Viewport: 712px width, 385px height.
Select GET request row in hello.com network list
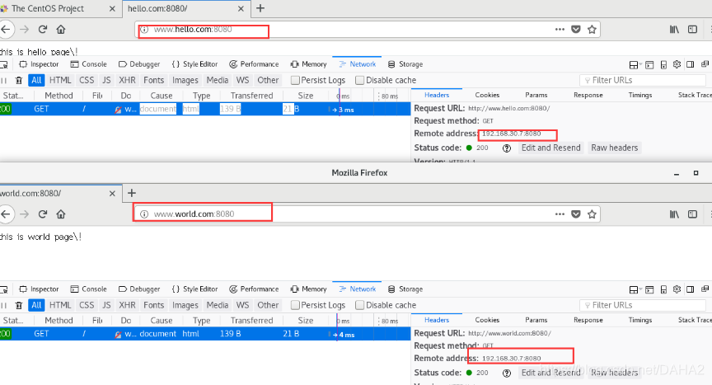pyautogui.click(x=205, y=109)
